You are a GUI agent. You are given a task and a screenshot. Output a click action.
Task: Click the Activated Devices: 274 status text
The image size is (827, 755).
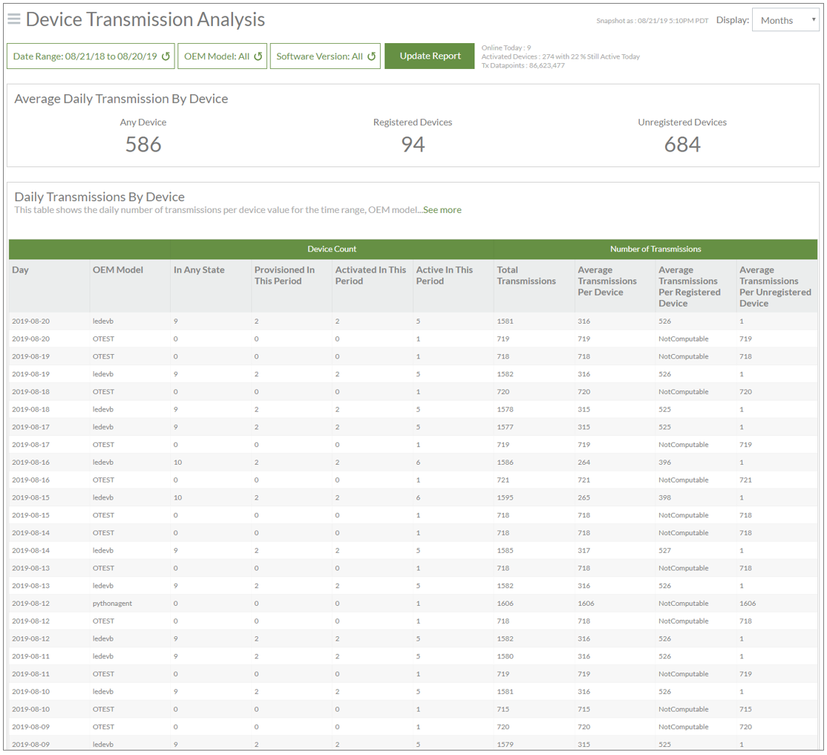(x=560, y=56)
